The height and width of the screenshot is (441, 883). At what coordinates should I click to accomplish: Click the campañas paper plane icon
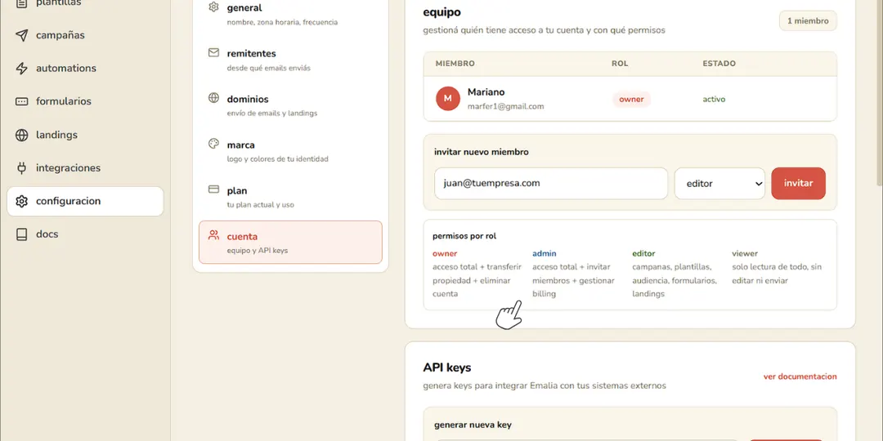point(21,35)
